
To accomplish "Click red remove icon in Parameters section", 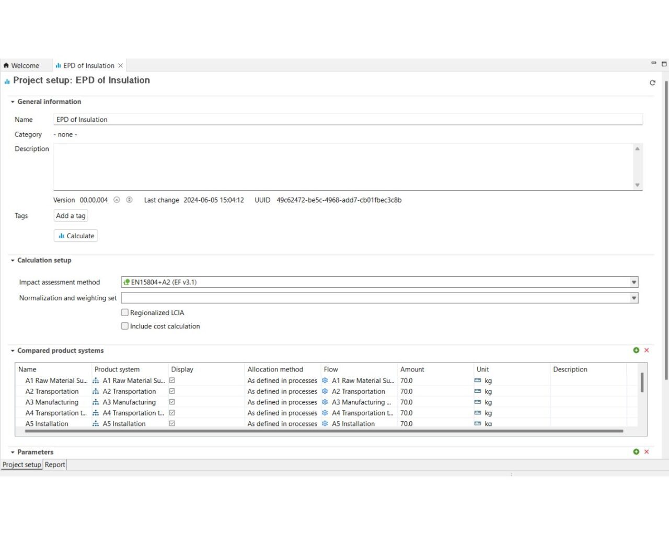I will pyautogui.click(x=647, y=451).
